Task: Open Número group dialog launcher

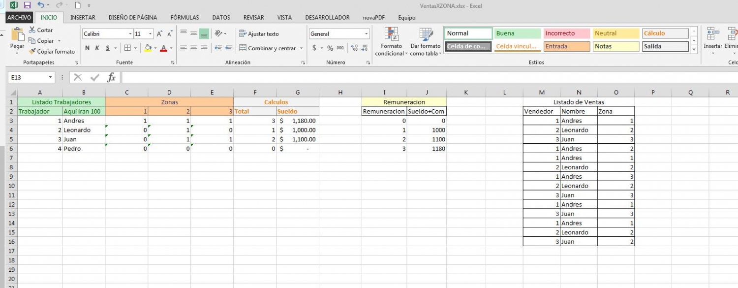Action: pyautogui.click(x=368, y=63)
